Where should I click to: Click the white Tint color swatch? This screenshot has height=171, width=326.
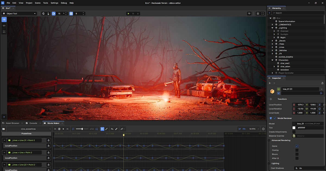click(294, 128)
